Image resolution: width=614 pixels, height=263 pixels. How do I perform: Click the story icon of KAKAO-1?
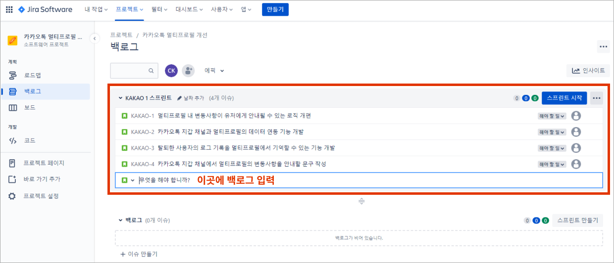[125, 116]
